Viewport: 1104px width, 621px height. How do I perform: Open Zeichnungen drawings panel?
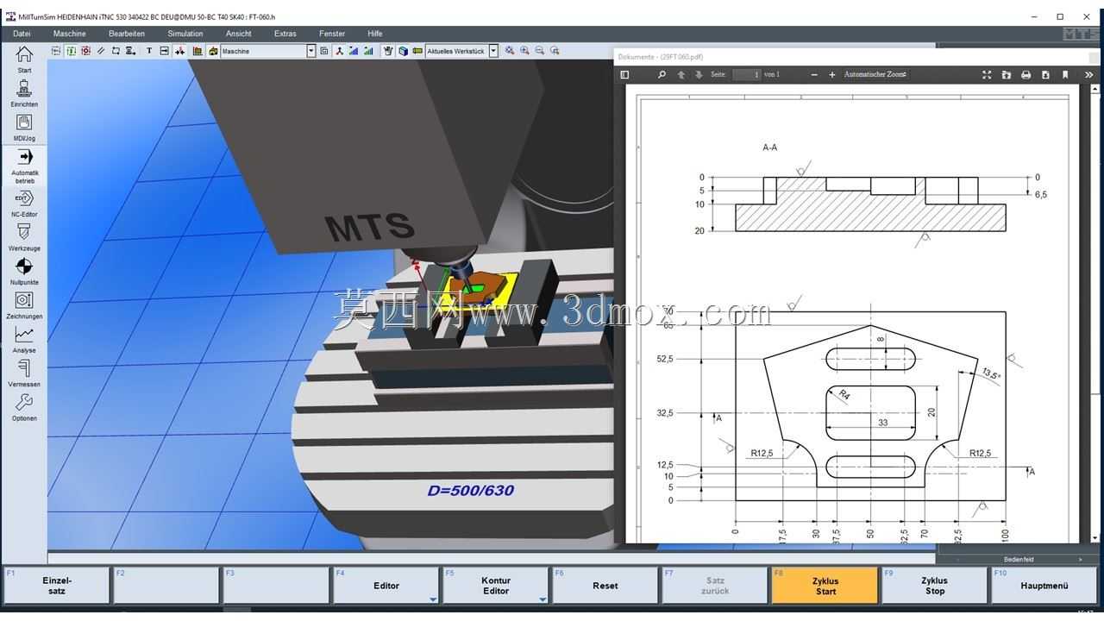point(24,305)
